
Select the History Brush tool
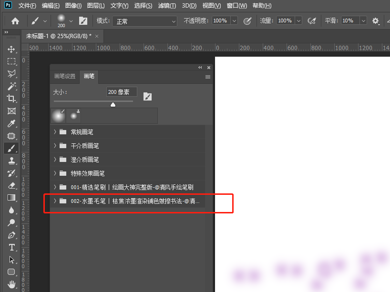point(11,173)
